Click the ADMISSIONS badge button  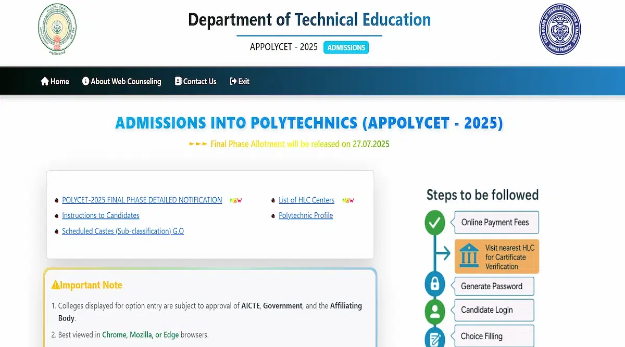tap(346, 47)
